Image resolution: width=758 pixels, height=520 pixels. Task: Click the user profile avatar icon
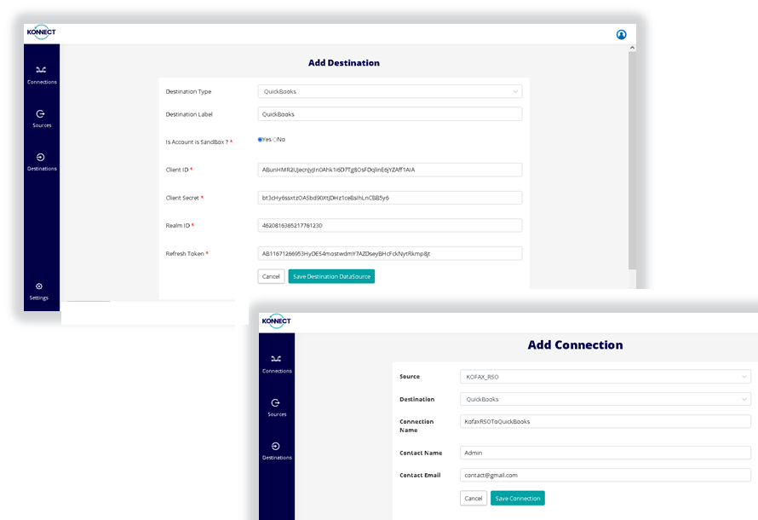[x=621, y=35]
